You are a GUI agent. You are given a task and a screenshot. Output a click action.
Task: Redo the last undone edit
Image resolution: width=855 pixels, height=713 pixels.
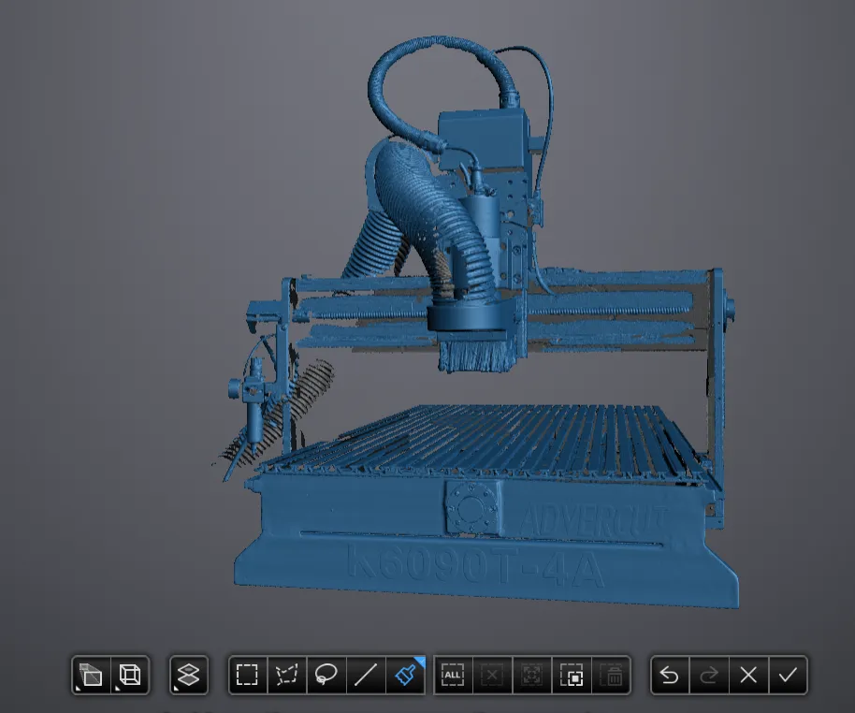[x=708, y=675]
